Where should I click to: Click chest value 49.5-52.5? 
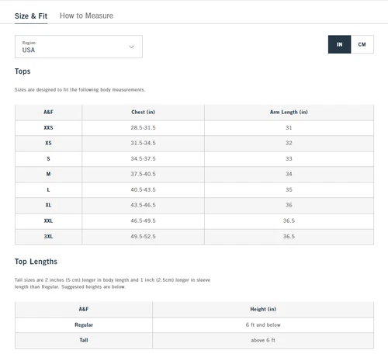tap(143, 236)
